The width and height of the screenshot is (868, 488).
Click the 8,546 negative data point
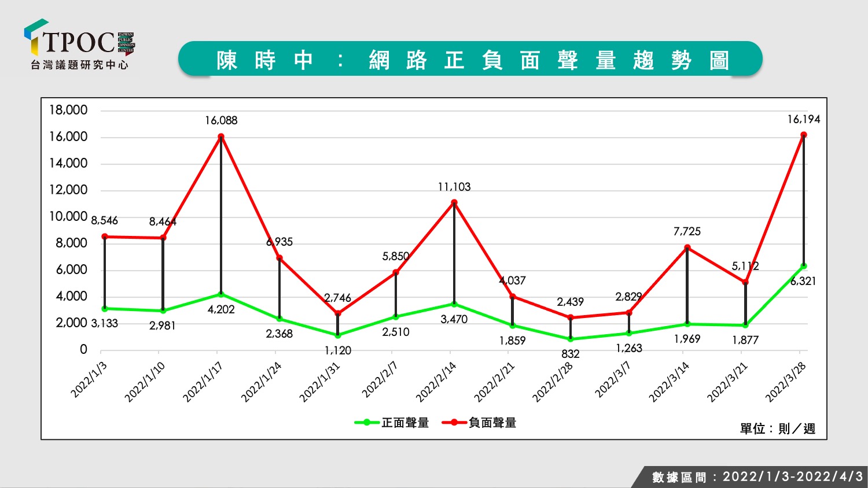tap(105, 236)
